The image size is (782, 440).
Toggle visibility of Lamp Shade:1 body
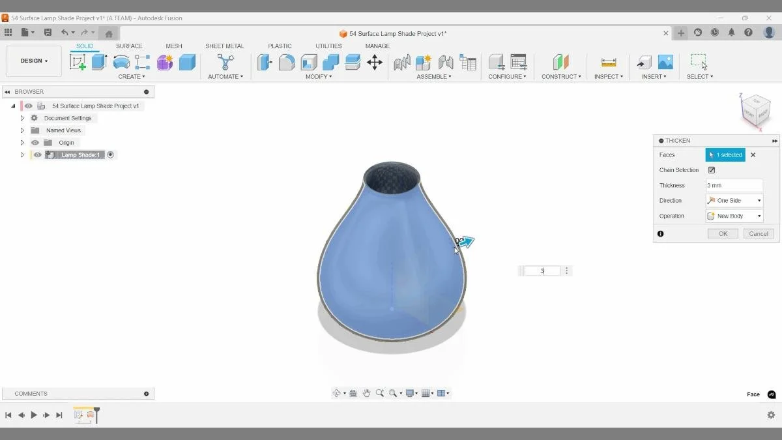pyautogui.click(x=37, y=154)
